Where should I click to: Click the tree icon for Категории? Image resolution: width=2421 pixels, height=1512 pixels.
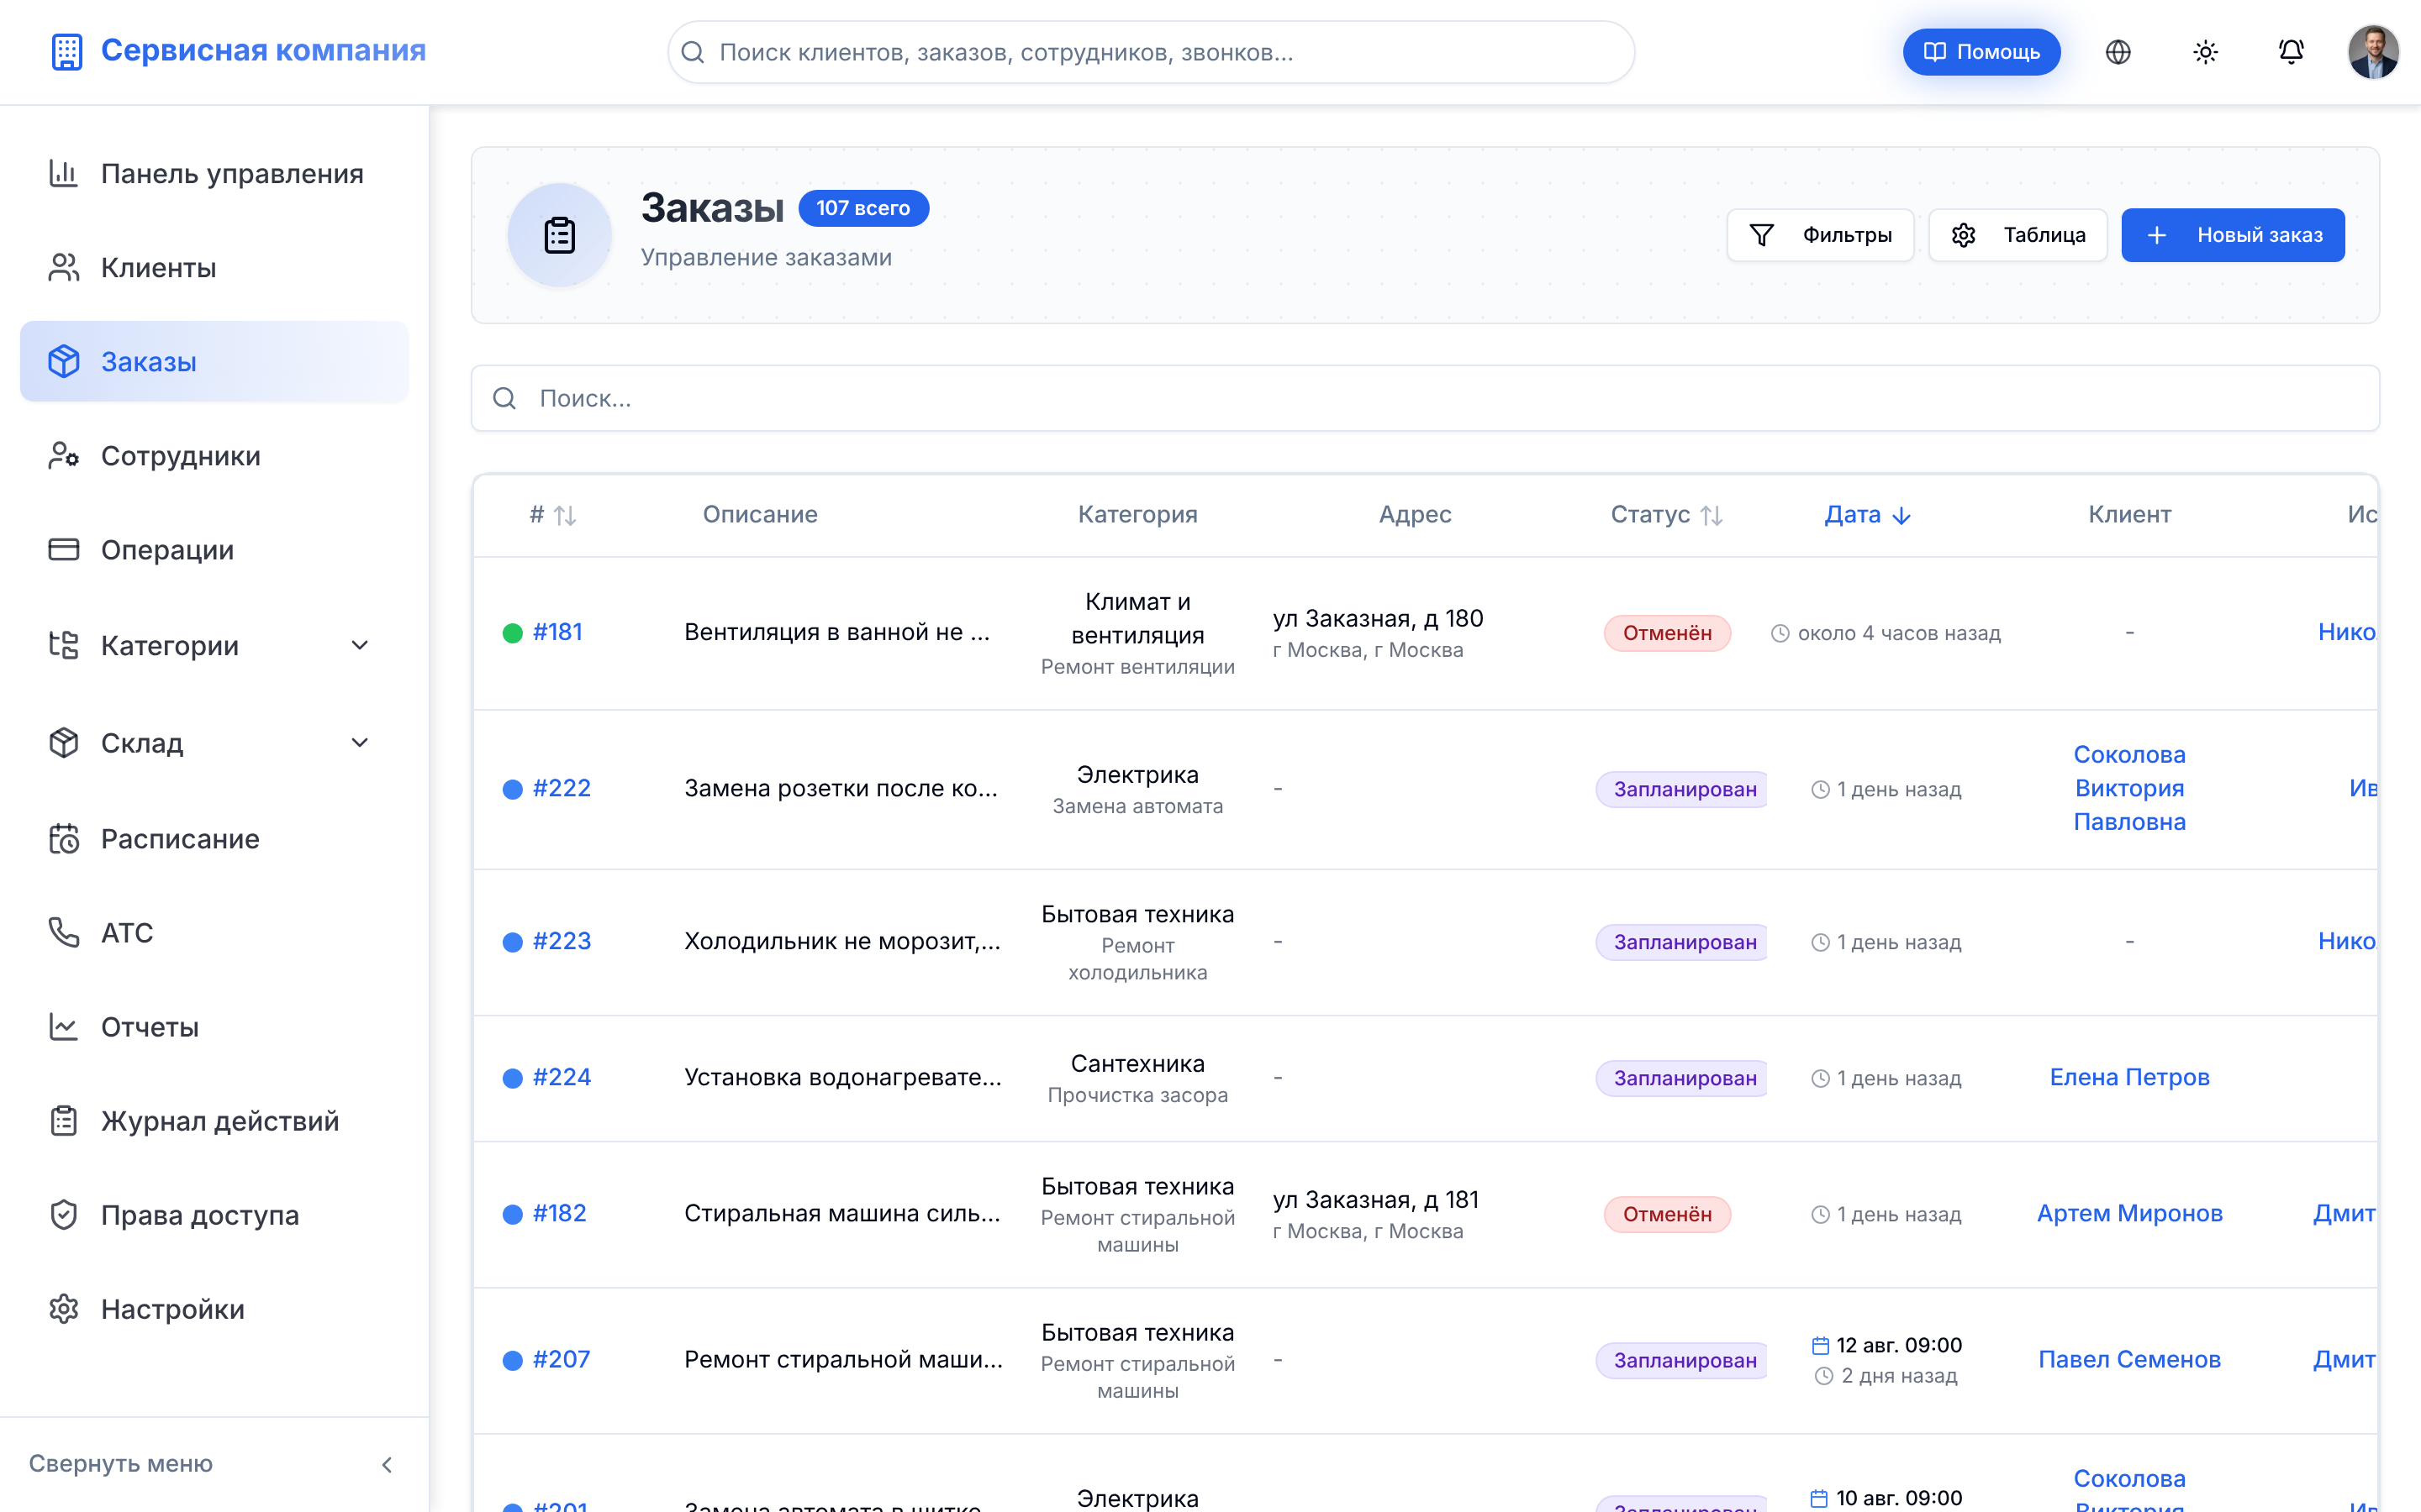64,645
